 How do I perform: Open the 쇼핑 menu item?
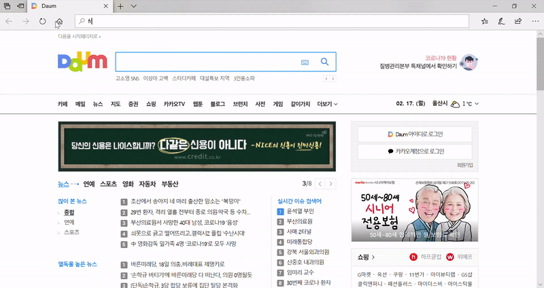pyautogui.click(x=151, y=104)
